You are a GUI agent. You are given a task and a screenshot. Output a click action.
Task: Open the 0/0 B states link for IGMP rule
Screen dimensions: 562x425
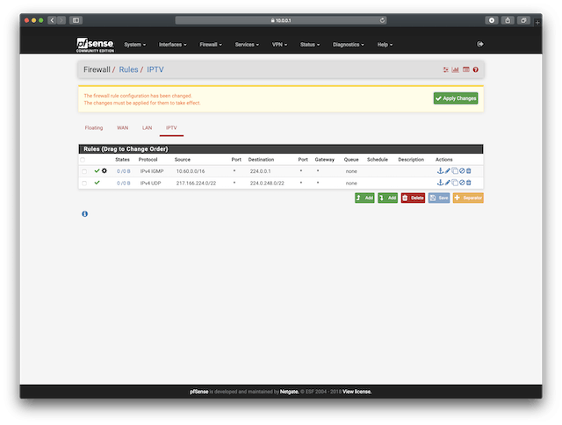[x=124, y=171]
